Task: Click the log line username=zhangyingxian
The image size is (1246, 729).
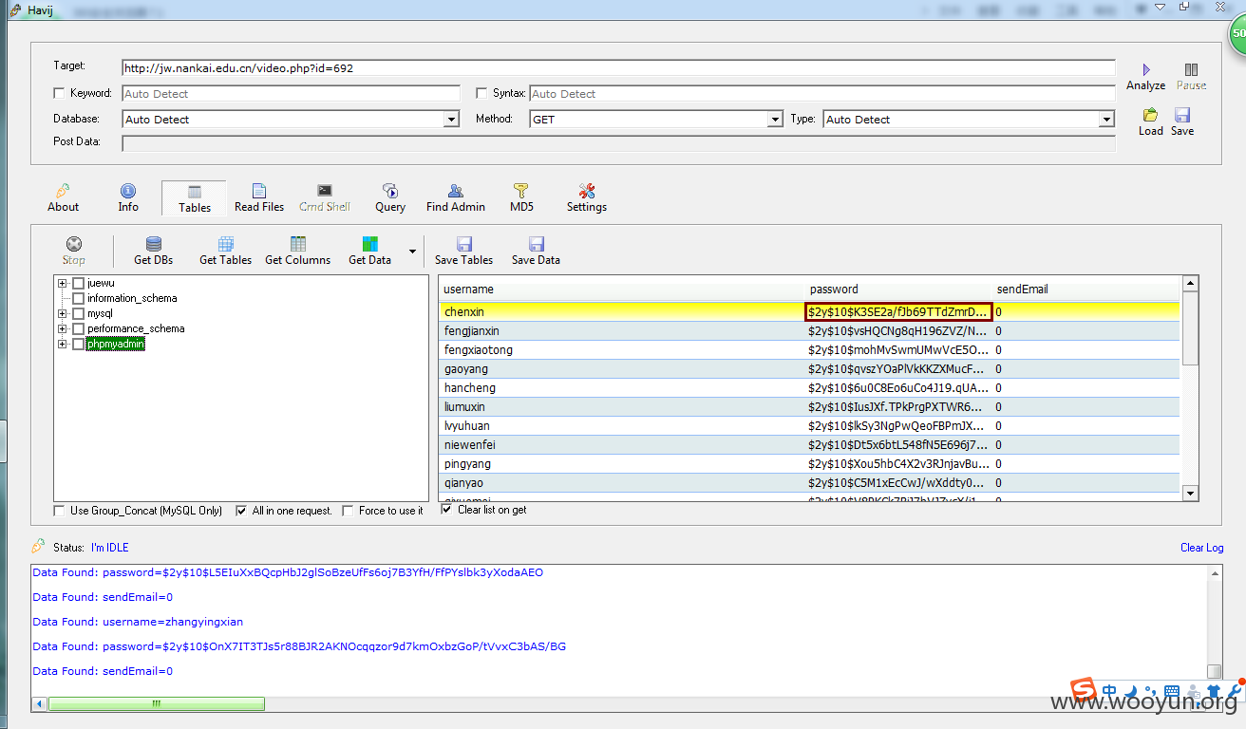Action: [138, 622]
